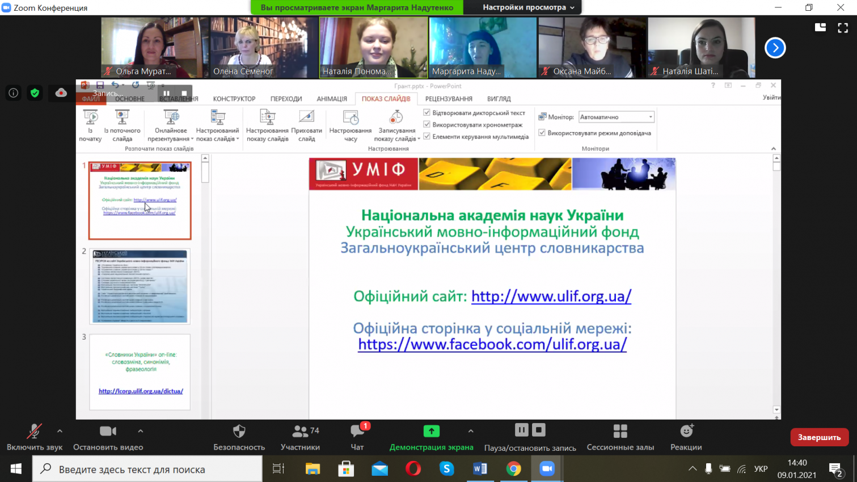
Task: Click Приховати слайд
Action: tap(306, 125)
